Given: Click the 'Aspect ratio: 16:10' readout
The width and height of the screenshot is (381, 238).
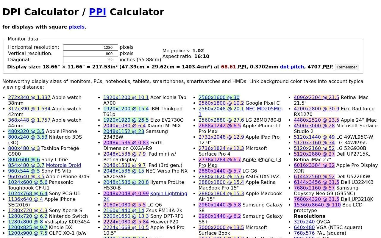Looking at the screenshot, I should coord(186,56).
